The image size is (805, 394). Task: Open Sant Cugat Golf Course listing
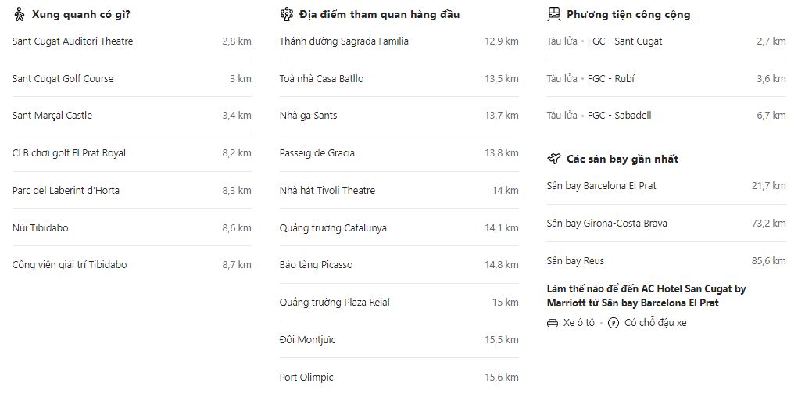point(63,79)
